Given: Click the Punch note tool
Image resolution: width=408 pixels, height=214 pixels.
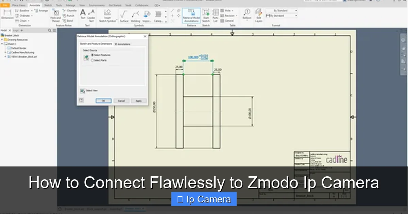Looking at the screenshot, I should point(69,16).
